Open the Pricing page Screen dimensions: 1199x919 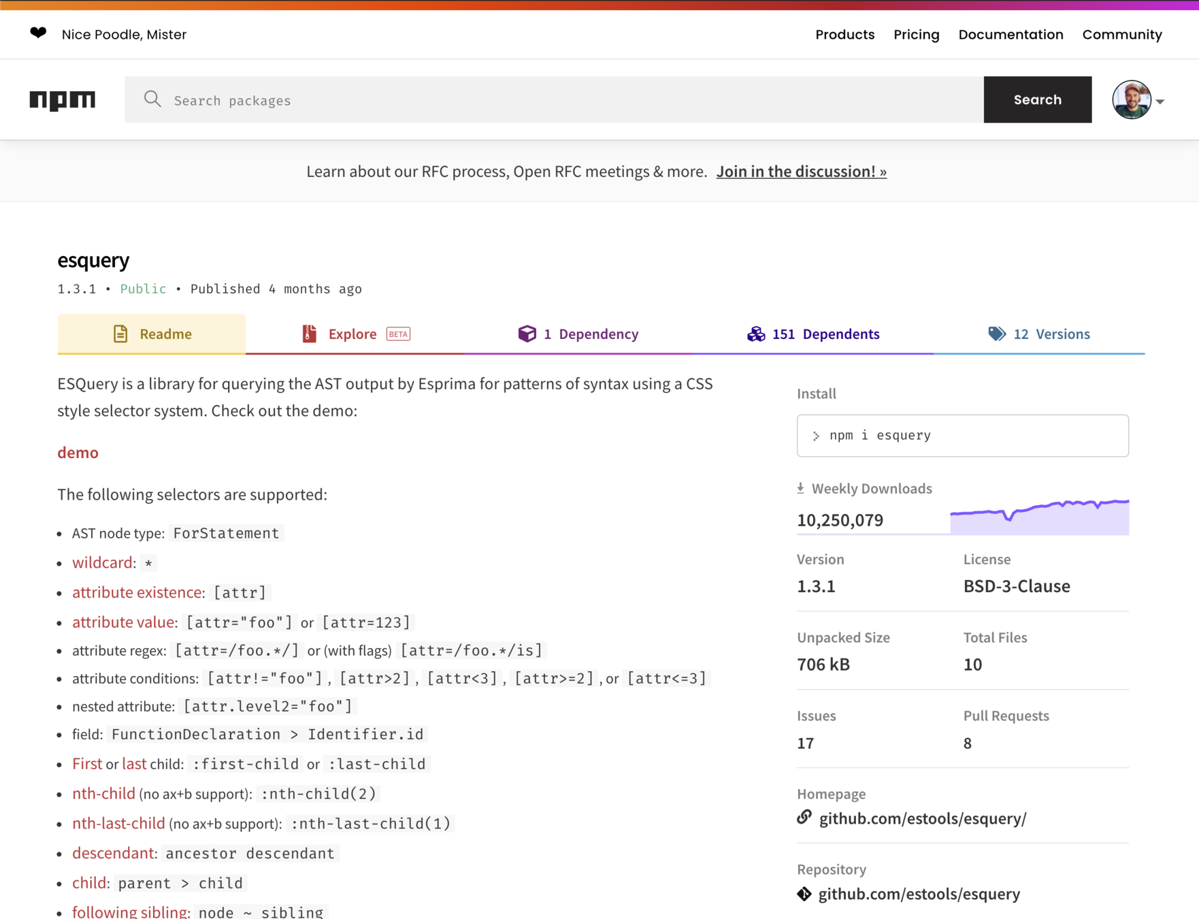click(916, 35)
